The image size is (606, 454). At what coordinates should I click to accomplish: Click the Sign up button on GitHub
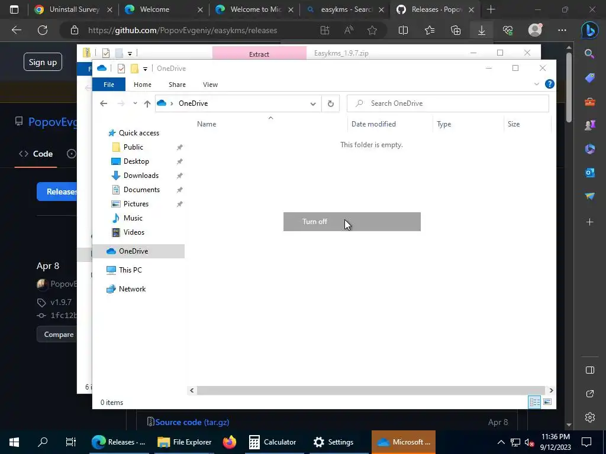(x=43, y=62)
